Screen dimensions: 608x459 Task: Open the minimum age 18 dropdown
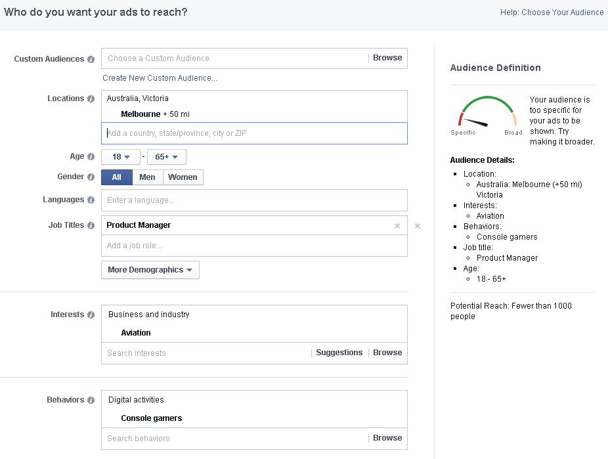click(121, 157)
